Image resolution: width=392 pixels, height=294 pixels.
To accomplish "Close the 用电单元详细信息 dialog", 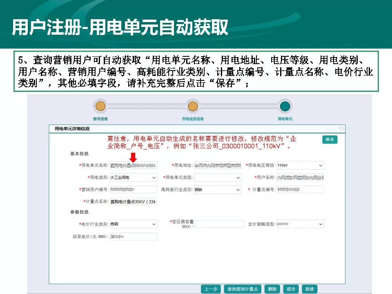I will click(x=341, y=129).
